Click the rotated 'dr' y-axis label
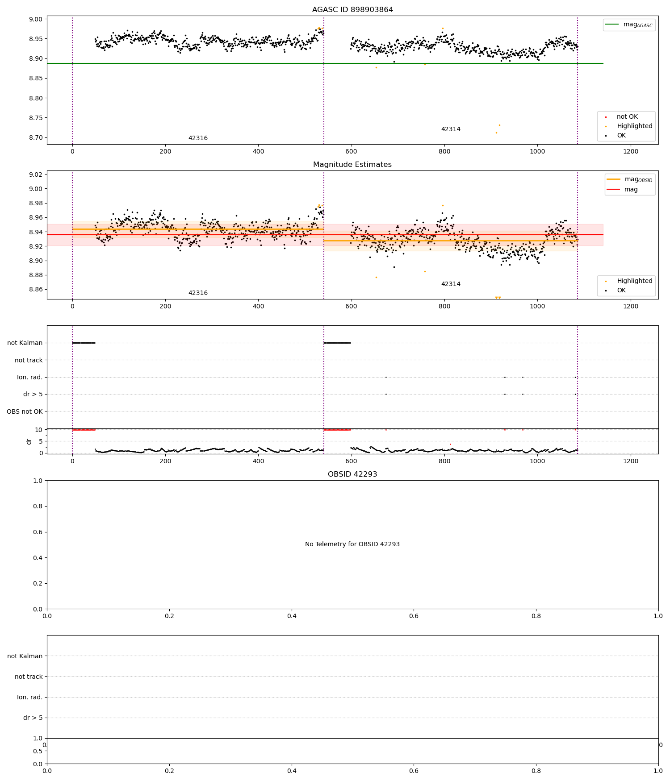The height and width of the screenshot is (781, 670). (x=29, y=441)
